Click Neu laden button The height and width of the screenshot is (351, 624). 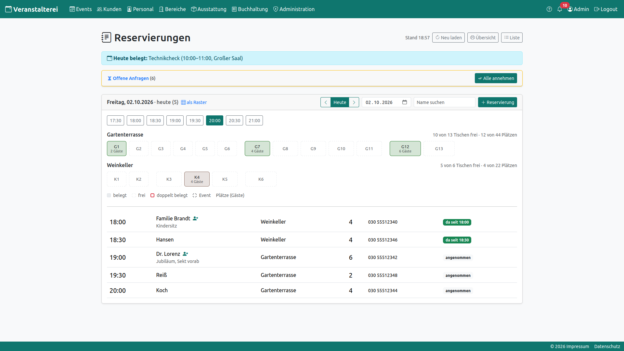coord(448,38)
